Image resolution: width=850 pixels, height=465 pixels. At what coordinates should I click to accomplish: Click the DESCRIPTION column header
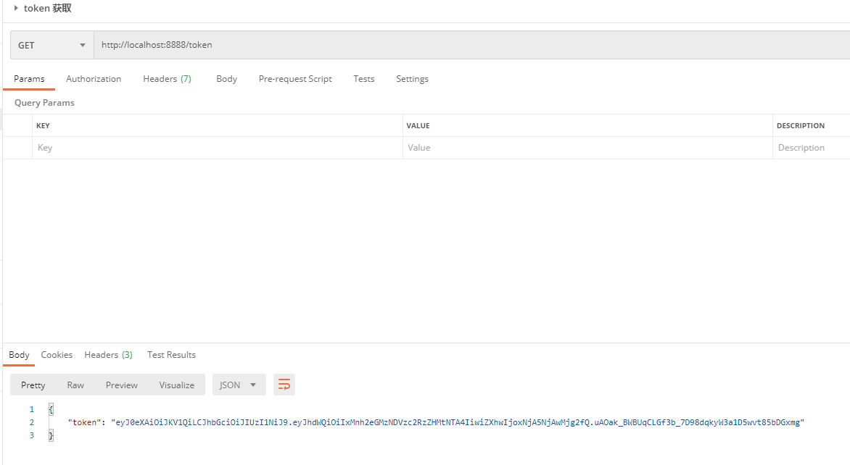click(801, 125)
